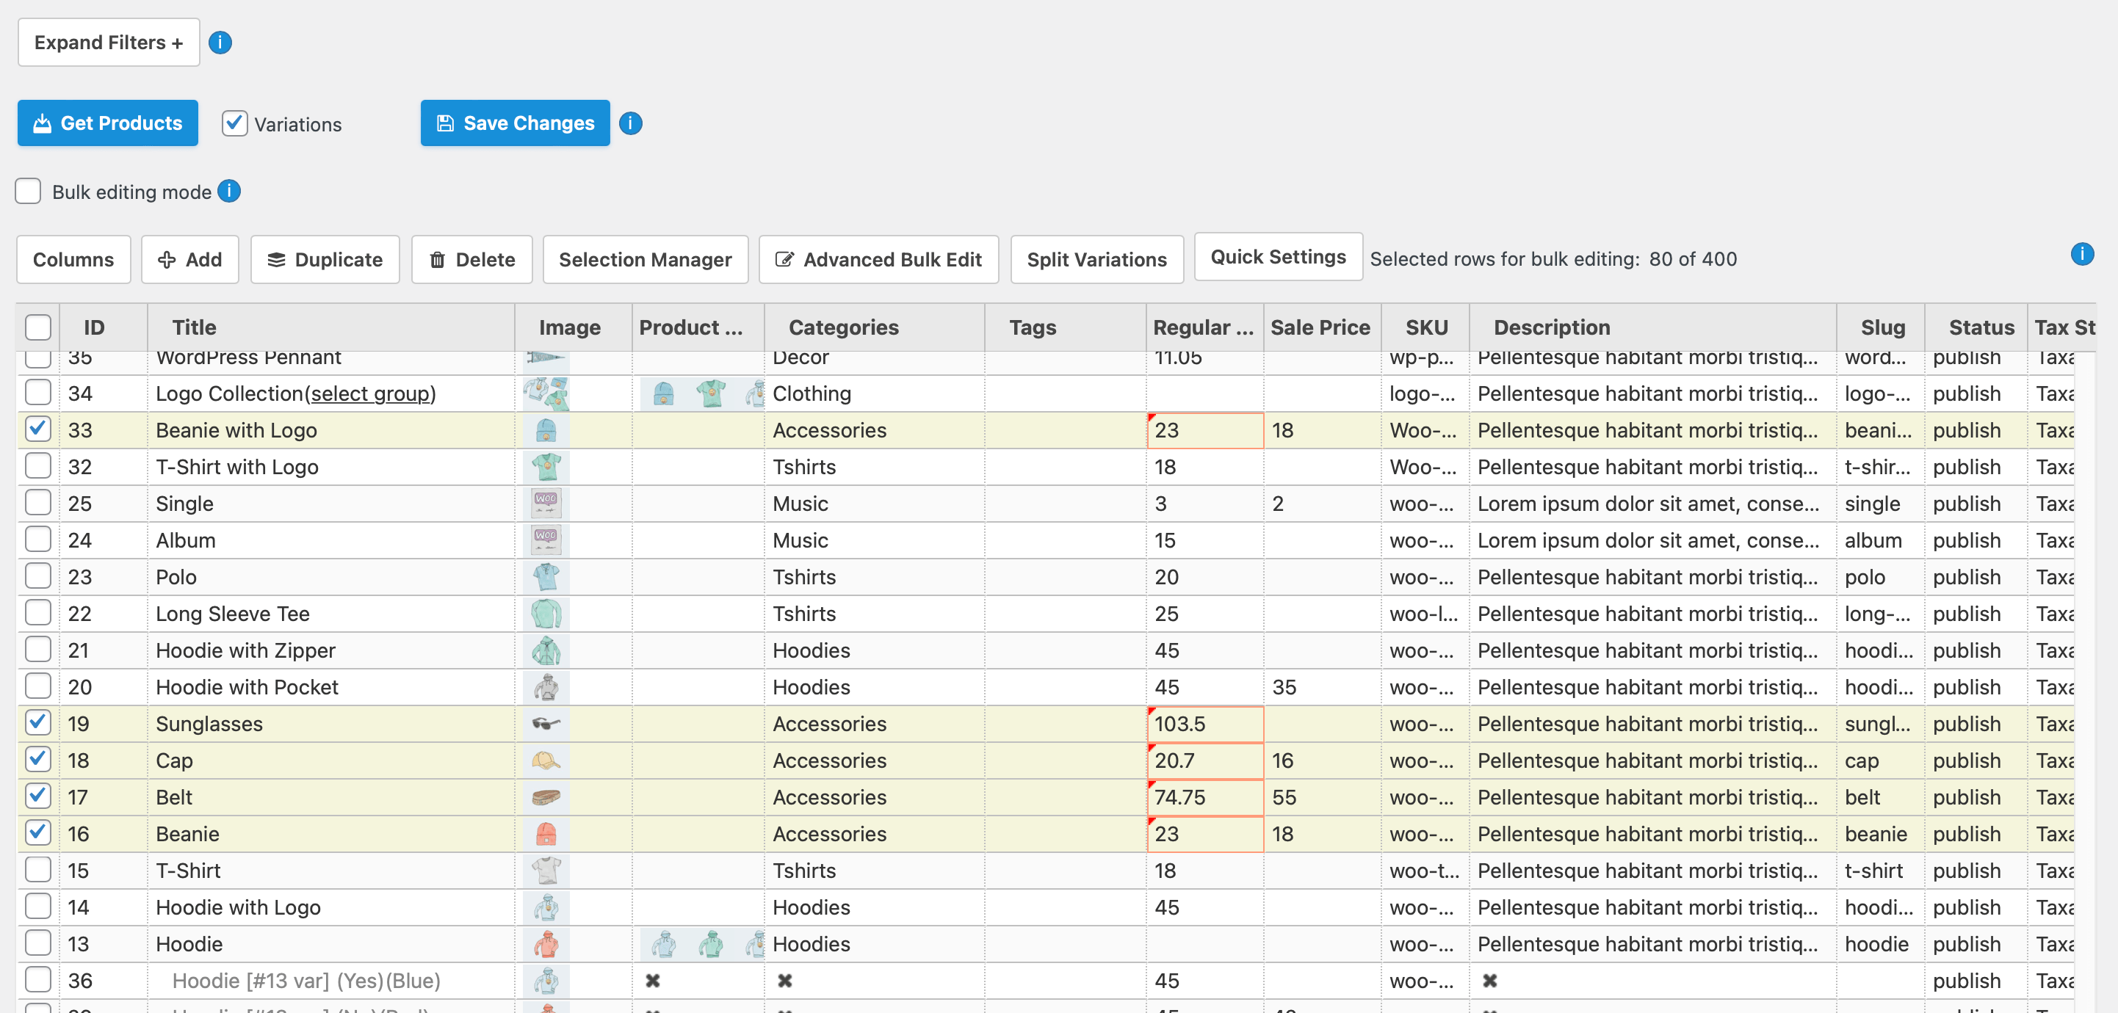Uncheck the Variations checkbox

pyautogui.click(x=234, y=123)
